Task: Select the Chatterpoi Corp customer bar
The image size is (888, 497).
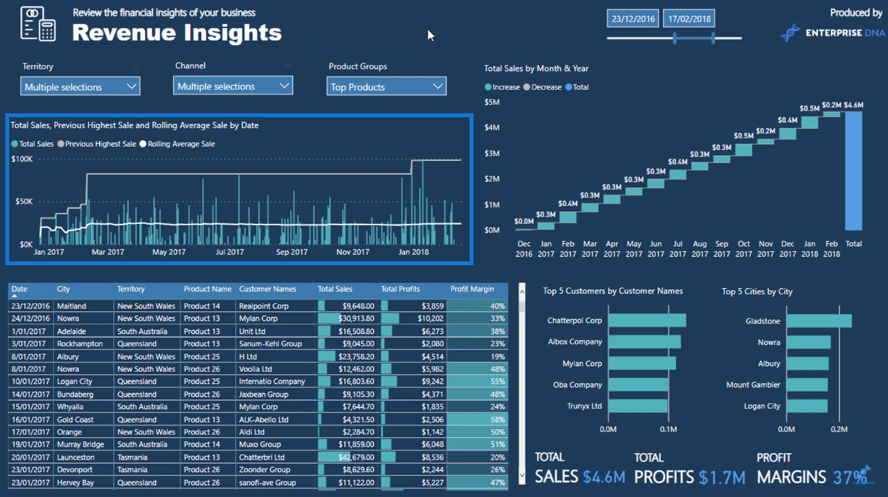Action: tap(647, 320)
